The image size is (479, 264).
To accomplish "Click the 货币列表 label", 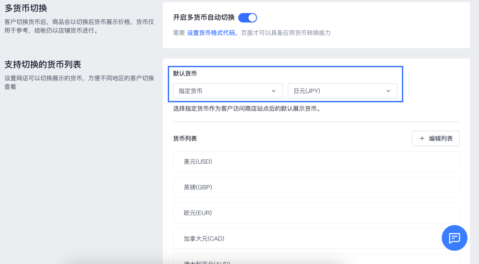I will (185, 139).
